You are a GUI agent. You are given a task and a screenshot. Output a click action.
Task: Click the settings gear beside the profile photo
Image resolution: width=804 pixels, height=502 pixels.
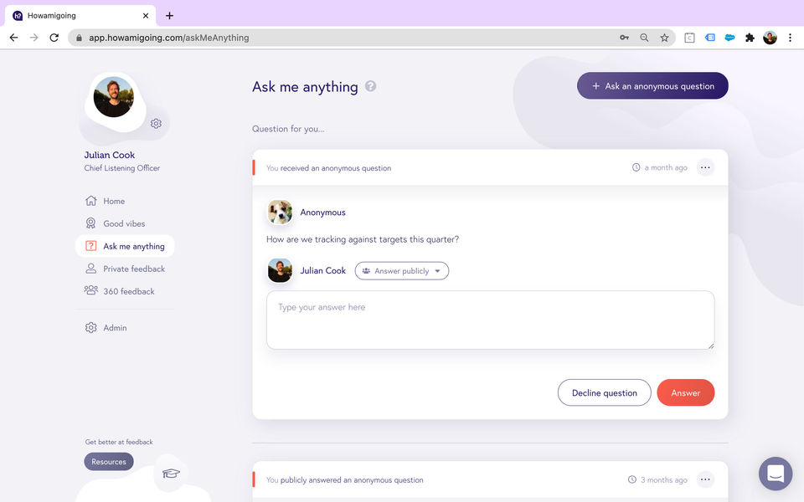coord(156,124)
